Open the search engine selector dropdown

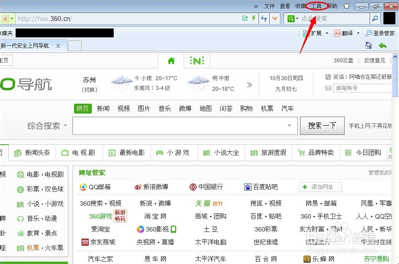(292, 19)
